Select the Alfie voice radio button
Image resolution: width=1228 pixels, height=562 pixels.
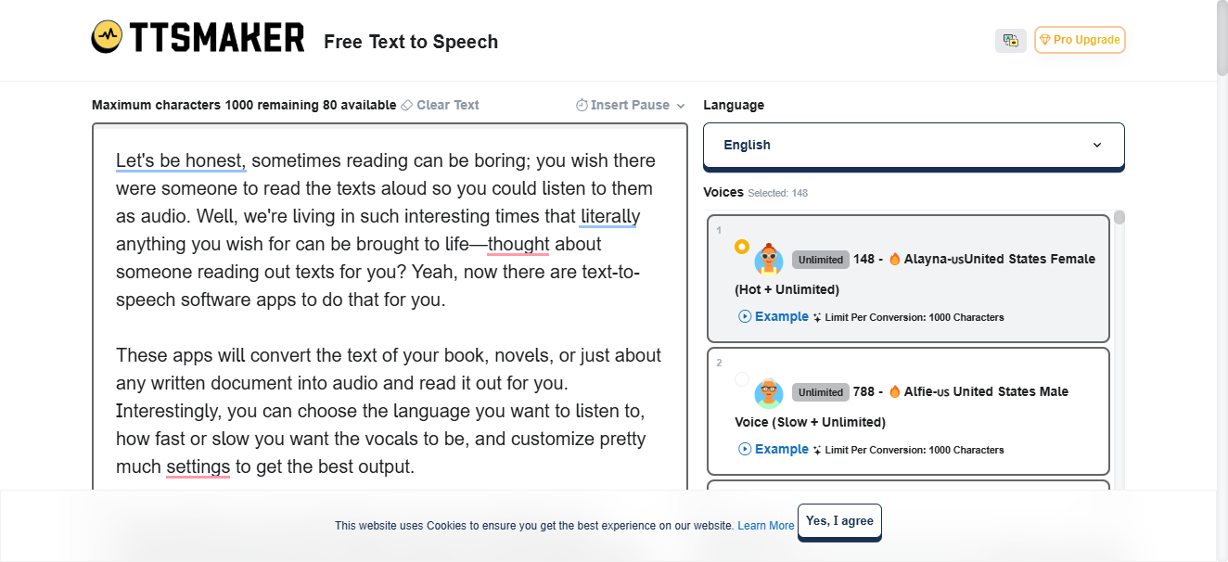point(742,379)
